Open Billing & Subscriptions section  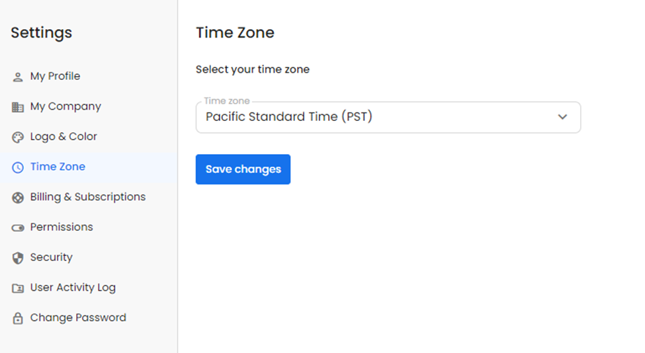(87, 197)
